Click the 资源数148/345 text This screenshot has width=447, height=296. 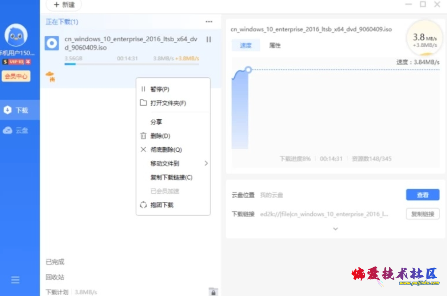372,159
